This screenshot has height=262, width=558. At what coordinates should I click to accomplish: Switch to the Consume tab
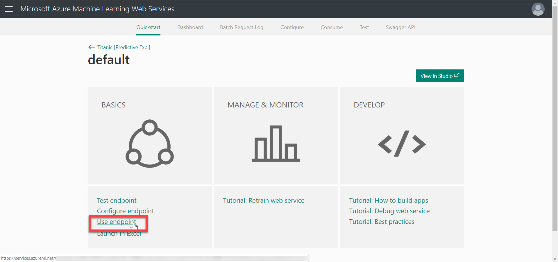(332, 27)
